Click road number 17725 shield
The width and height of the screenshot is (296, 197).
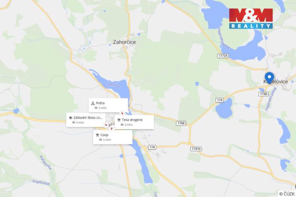223,56
